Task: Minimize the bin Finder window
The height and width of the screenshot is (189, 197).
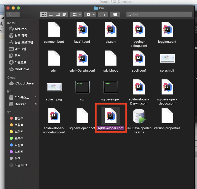Action: (x=13, y=8)
